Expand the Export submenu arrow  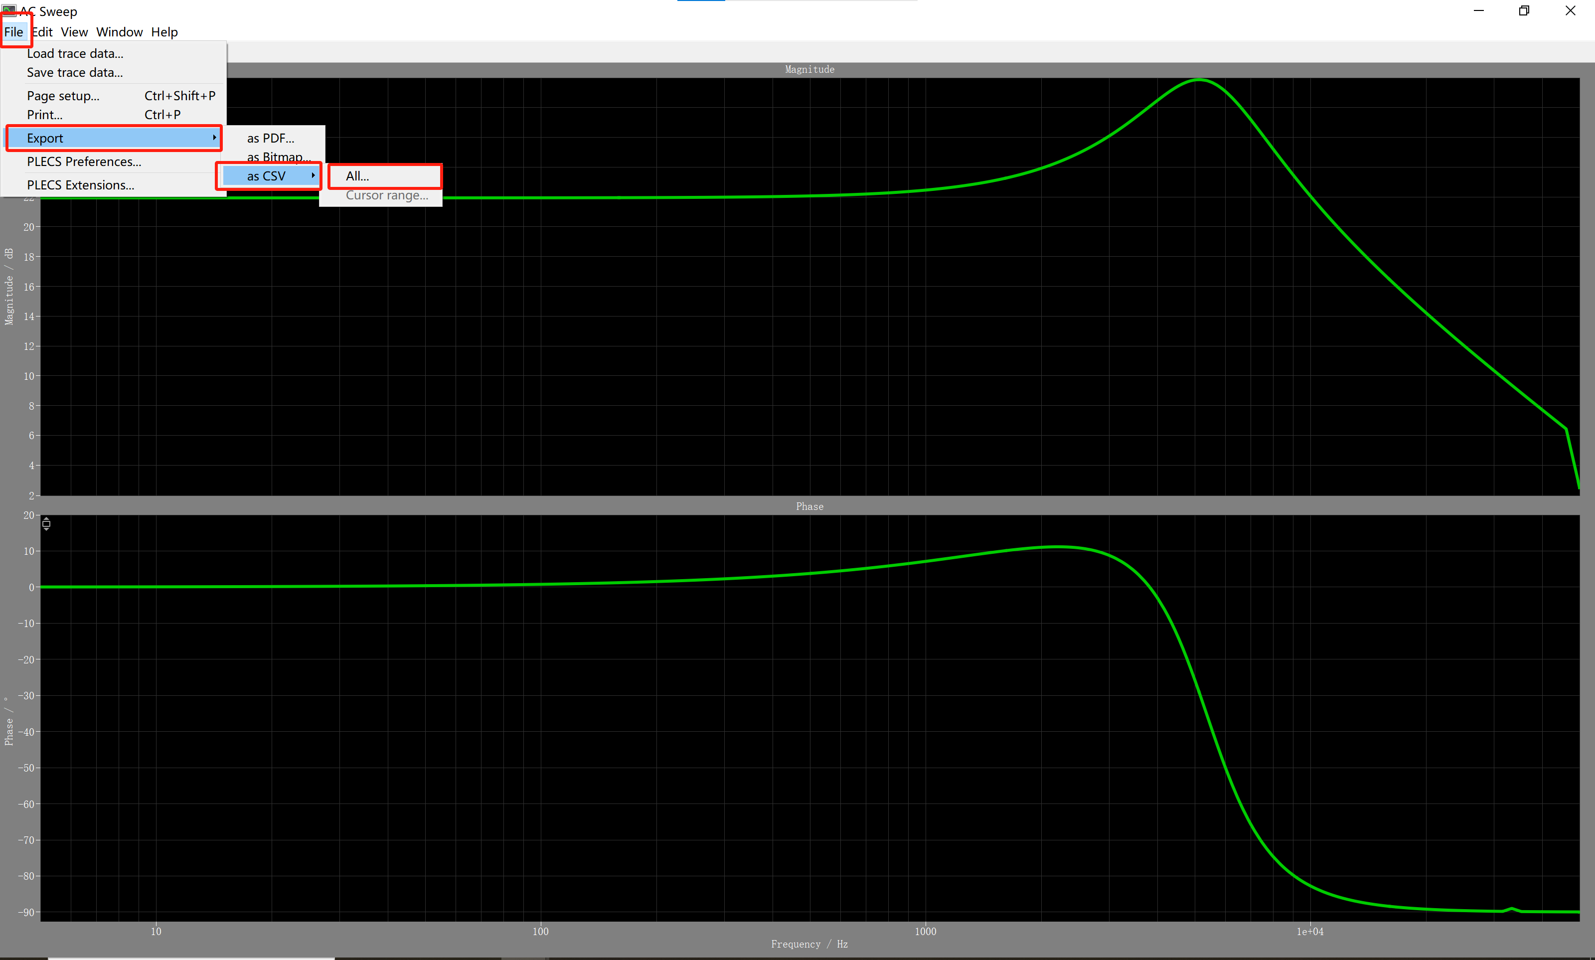pyautogui.click(x=214, y=138)
